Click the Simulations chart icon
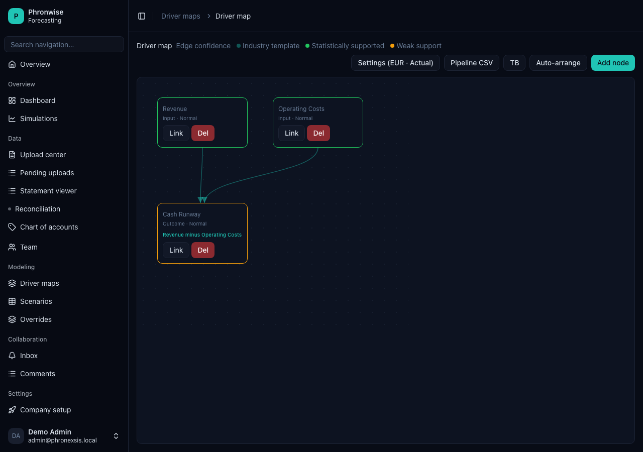The image size is (643, 452). 12,119
